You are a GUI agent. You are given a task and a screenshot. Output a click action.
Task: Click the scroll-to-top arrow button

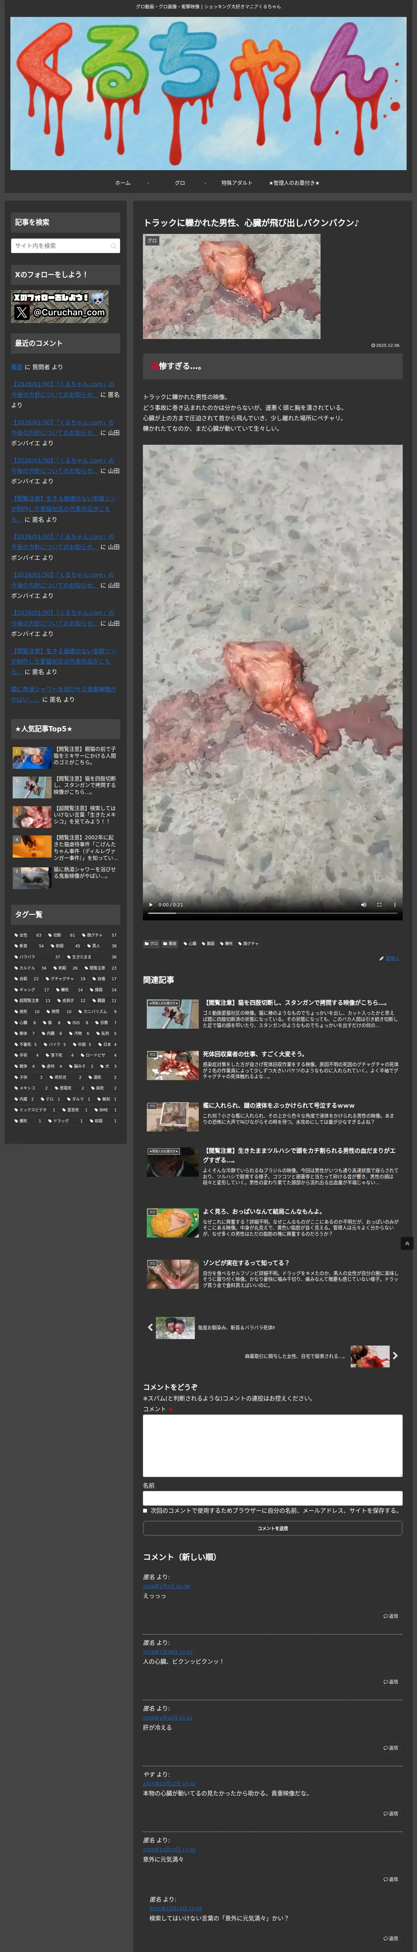[407, 1243]
